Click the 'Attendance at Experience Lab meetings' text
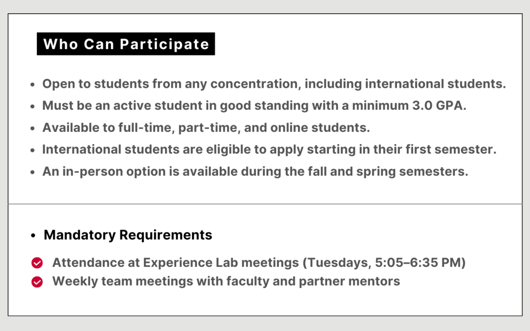530x331 pixels. pos(175,263)
